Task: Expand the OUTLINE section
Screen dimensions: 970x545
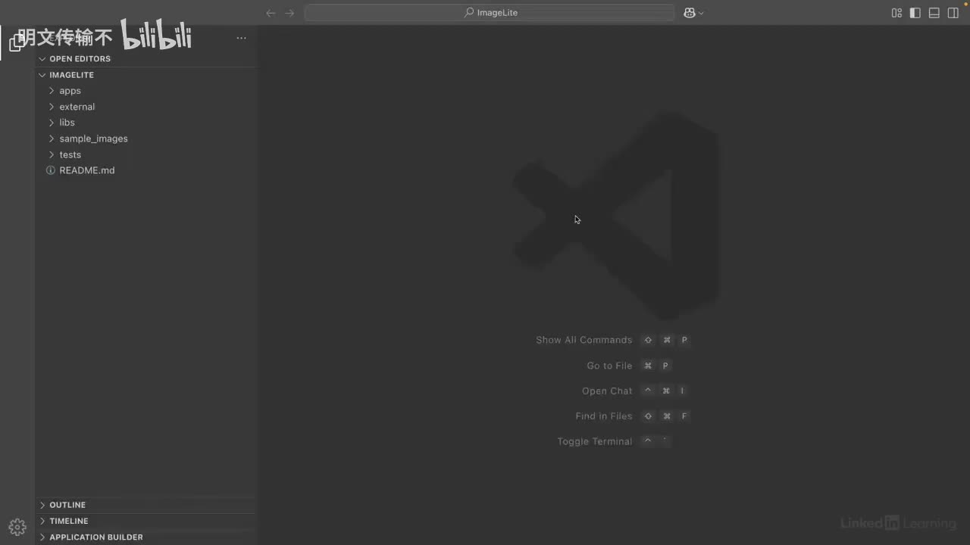Action: point(145,505)
